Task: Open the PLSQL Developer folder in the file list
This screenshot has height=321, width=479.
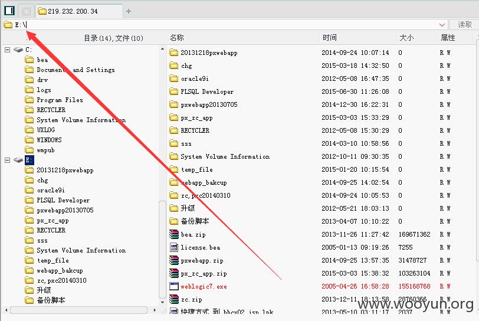Action: tap(207, 91)
